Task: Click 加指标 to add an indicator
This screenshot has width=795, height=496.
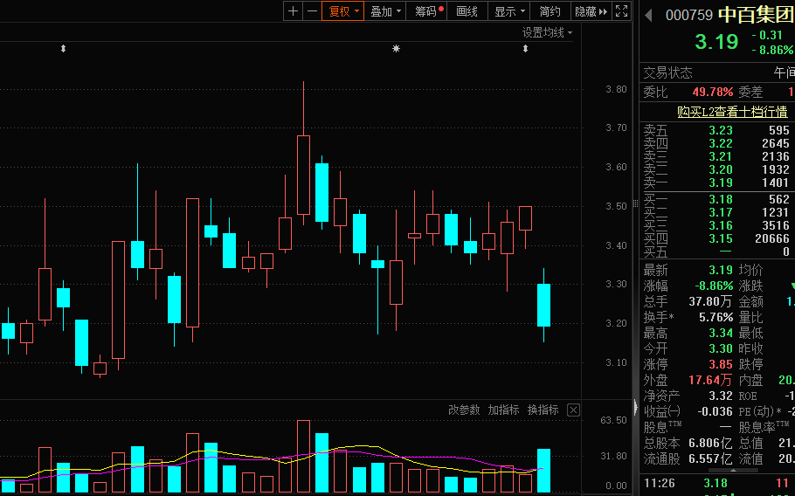Action: [x=503, y=410]
